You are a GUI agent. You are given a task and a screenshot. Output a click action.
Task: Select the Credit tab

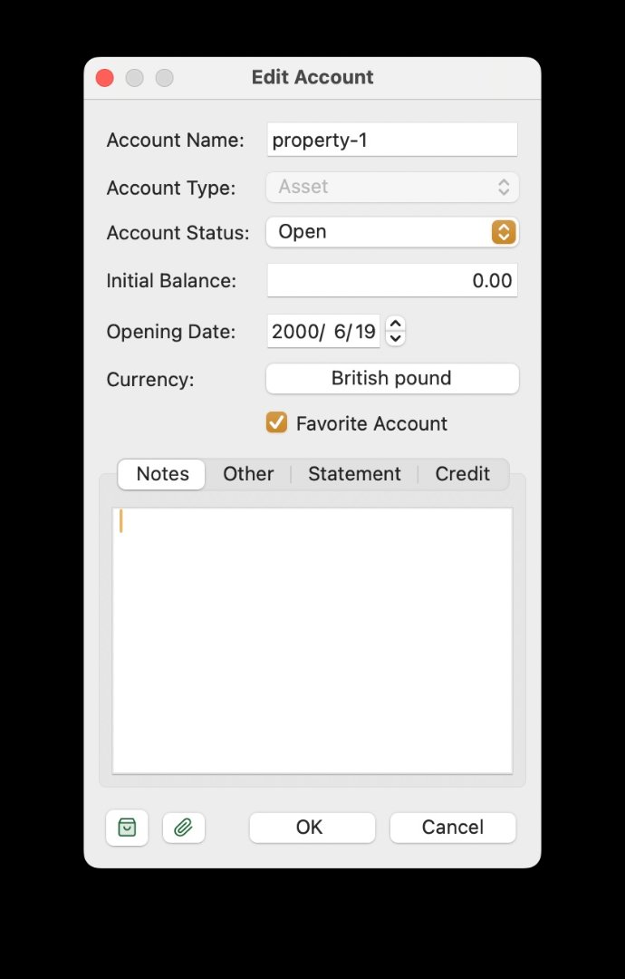462,474
